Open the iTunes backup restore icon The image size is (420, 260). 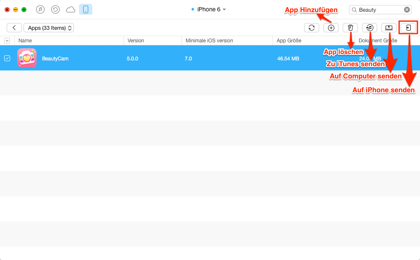[x=55, y=10]
